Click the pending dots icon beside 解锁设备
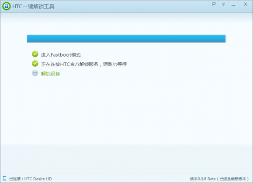 35,73
